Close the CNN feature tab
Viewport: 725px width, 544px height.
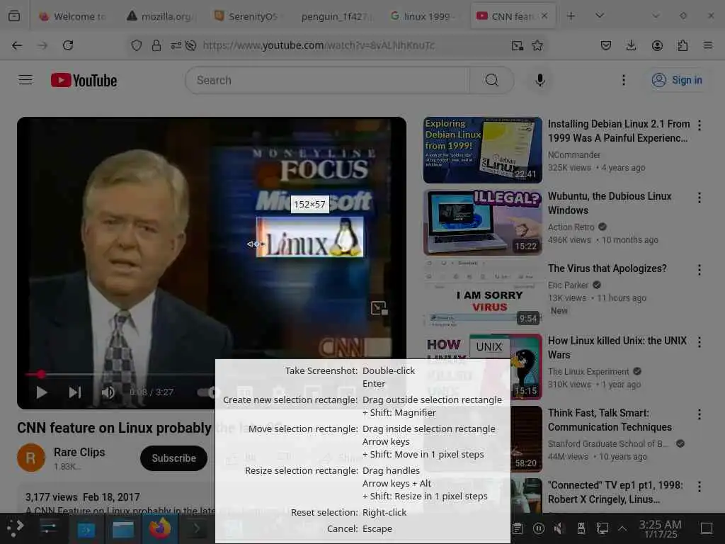point(544,16)
